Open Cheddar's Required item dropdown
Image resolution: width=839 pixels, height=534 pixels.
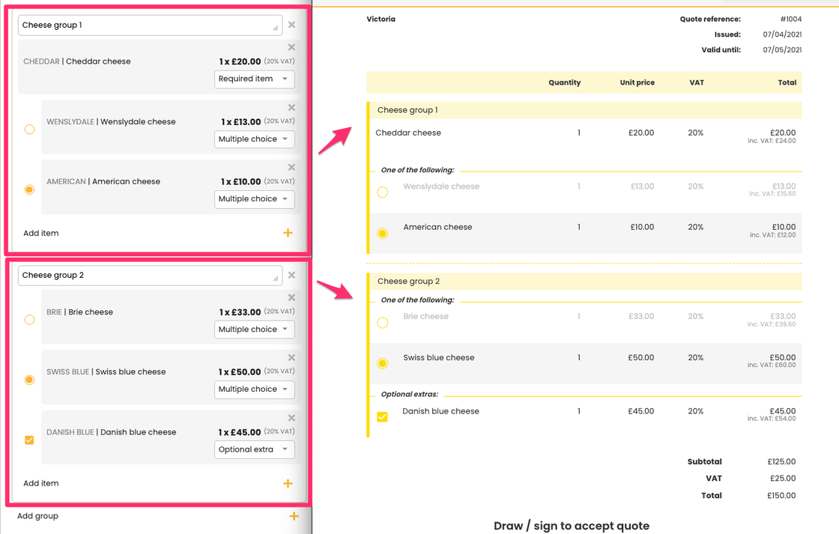pyautogui.click(x=254, y=79)
